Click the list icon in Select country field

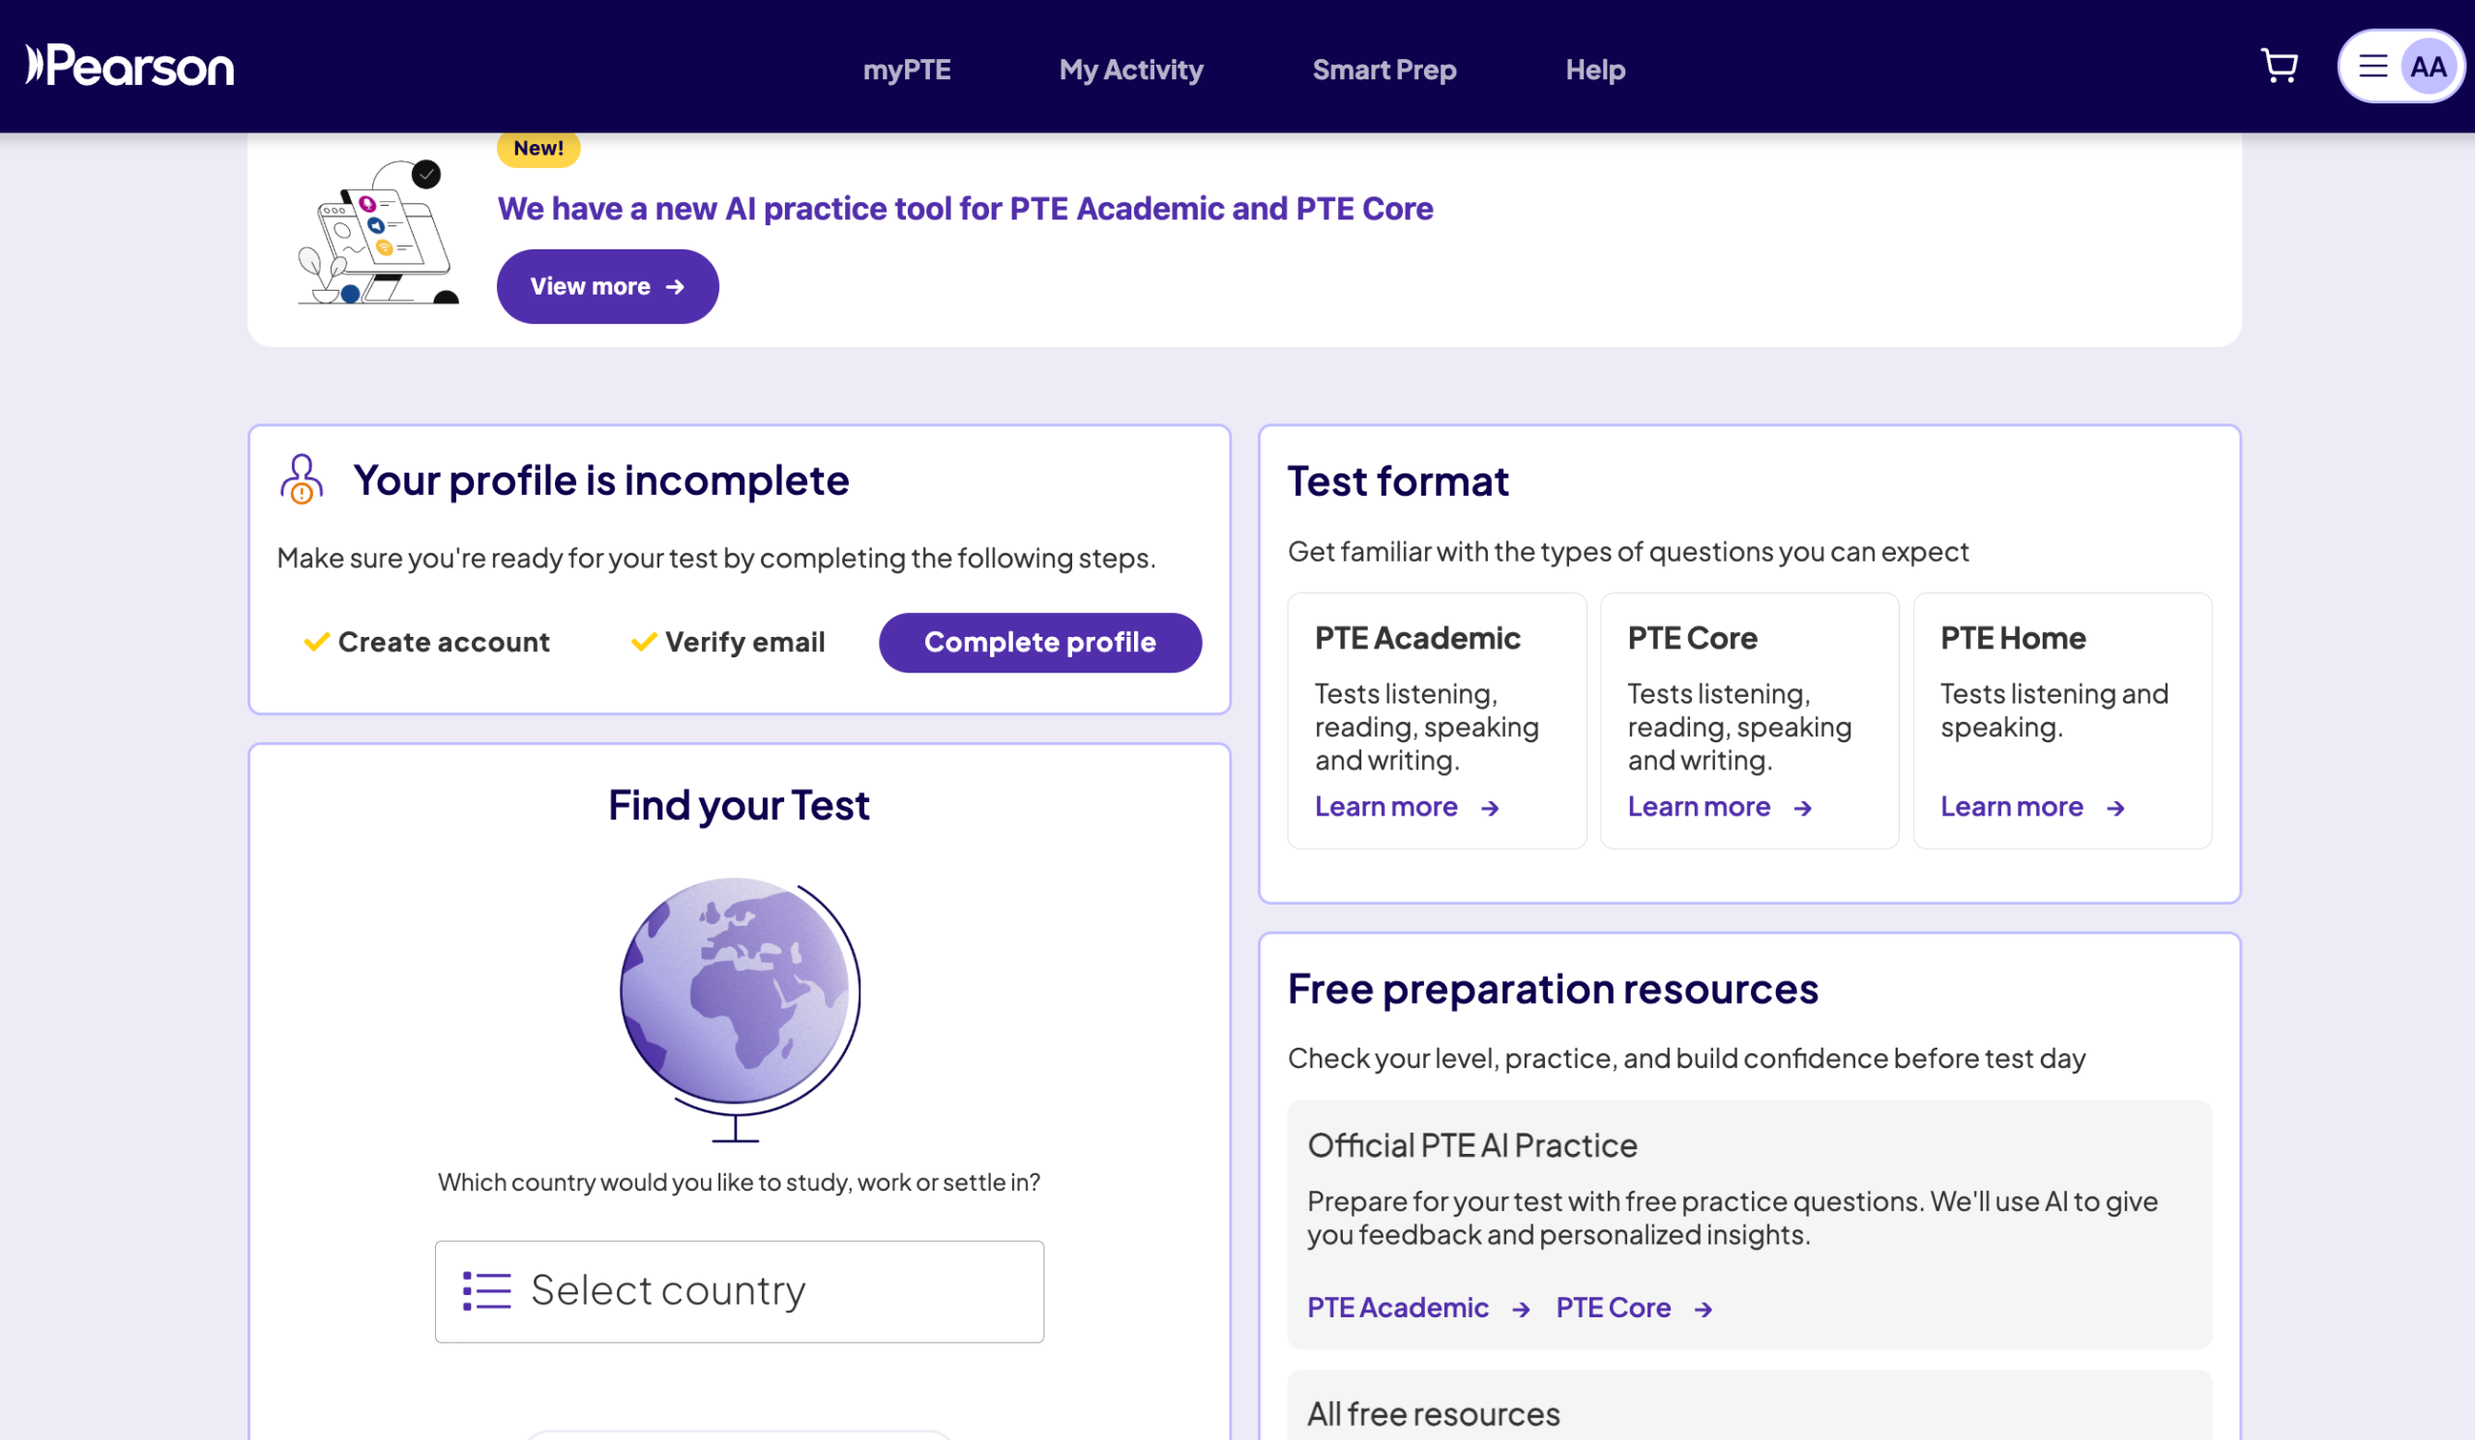(x=487, y=1291)
